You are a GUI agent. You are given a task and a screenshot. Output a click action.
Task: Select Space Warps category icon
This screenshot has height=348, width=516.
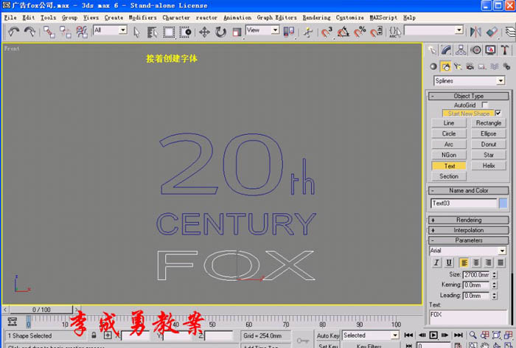pyautogui.click(x=495, y=66)
